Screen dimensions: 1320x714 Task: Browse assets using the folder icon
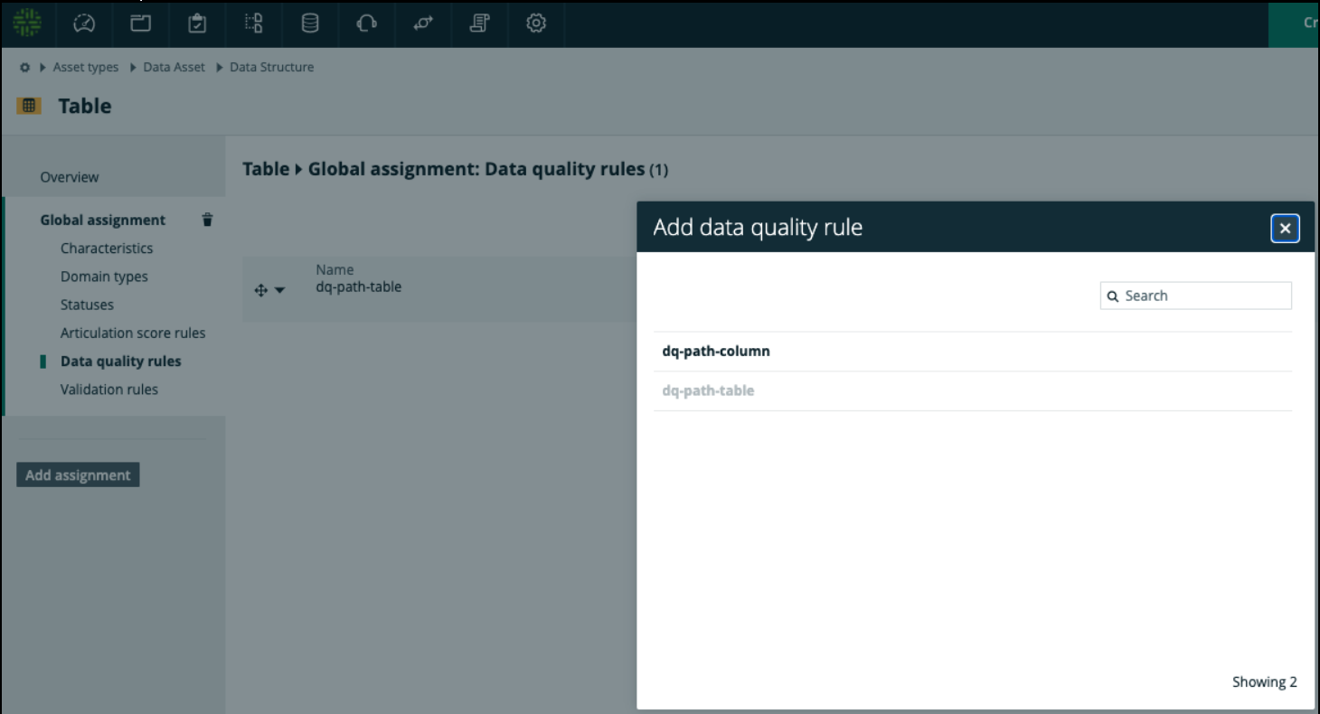pos(139,24)
